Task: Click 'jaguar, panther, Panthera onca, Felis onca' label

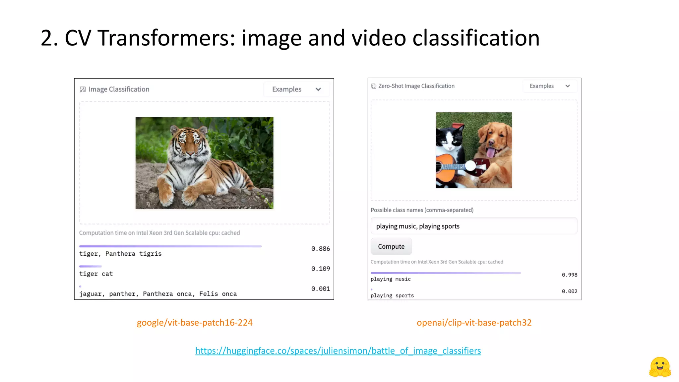Action: click(x=158, y=294)
